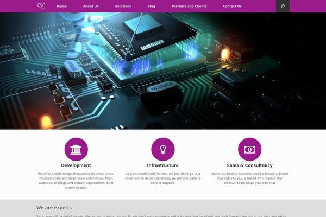Open the search icon in the navbar
This screenshot has width=326, height=217.
(x=283, y=6)
